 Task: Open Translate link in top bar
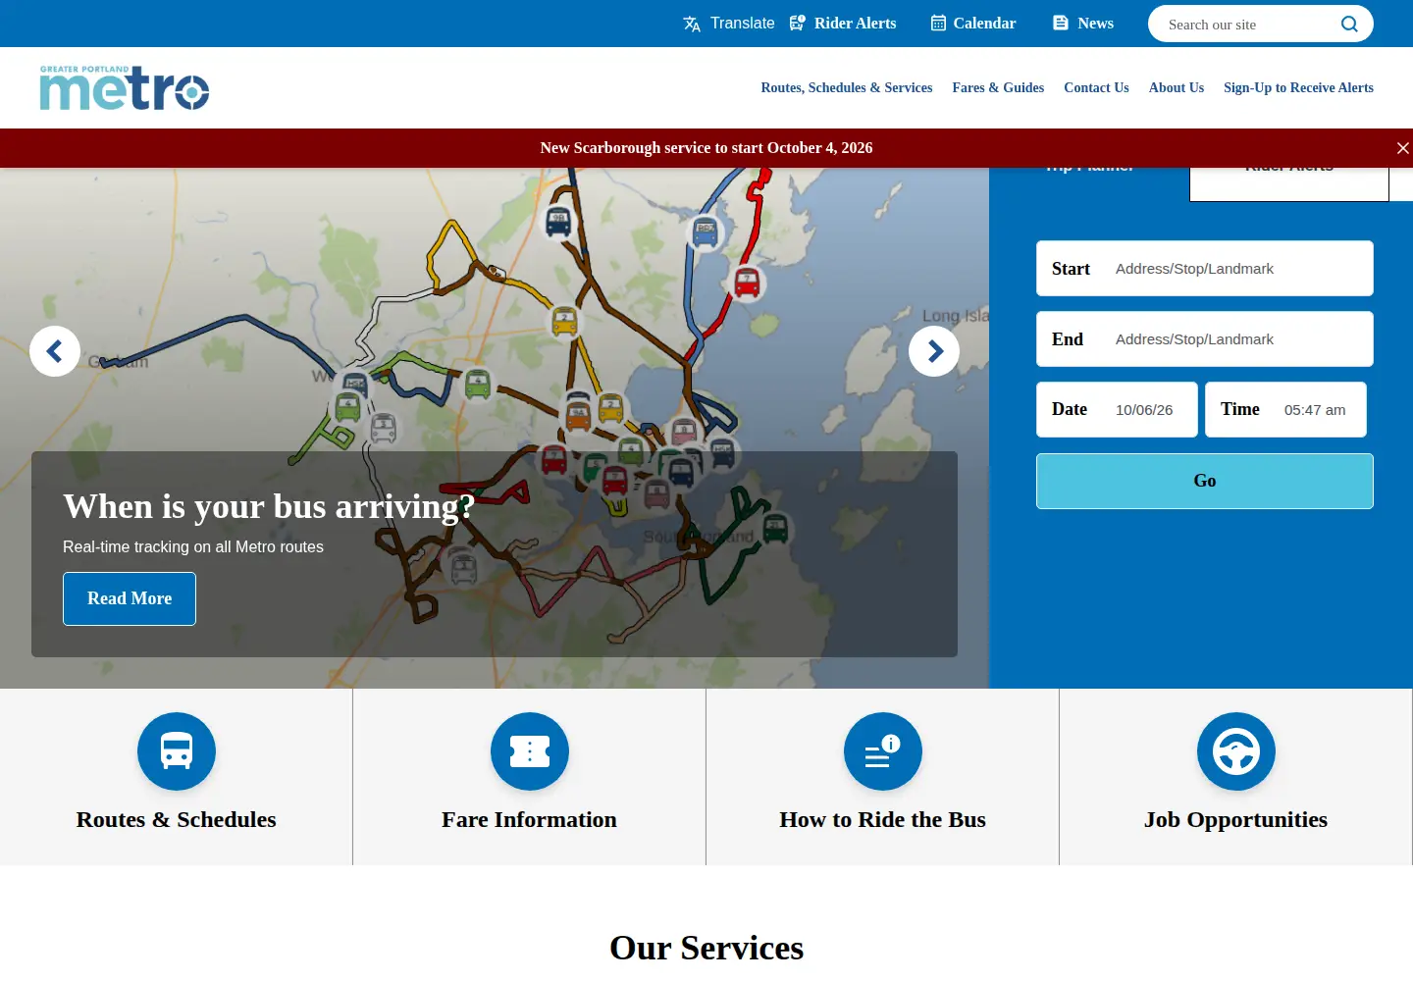click(x=742, y=23)
